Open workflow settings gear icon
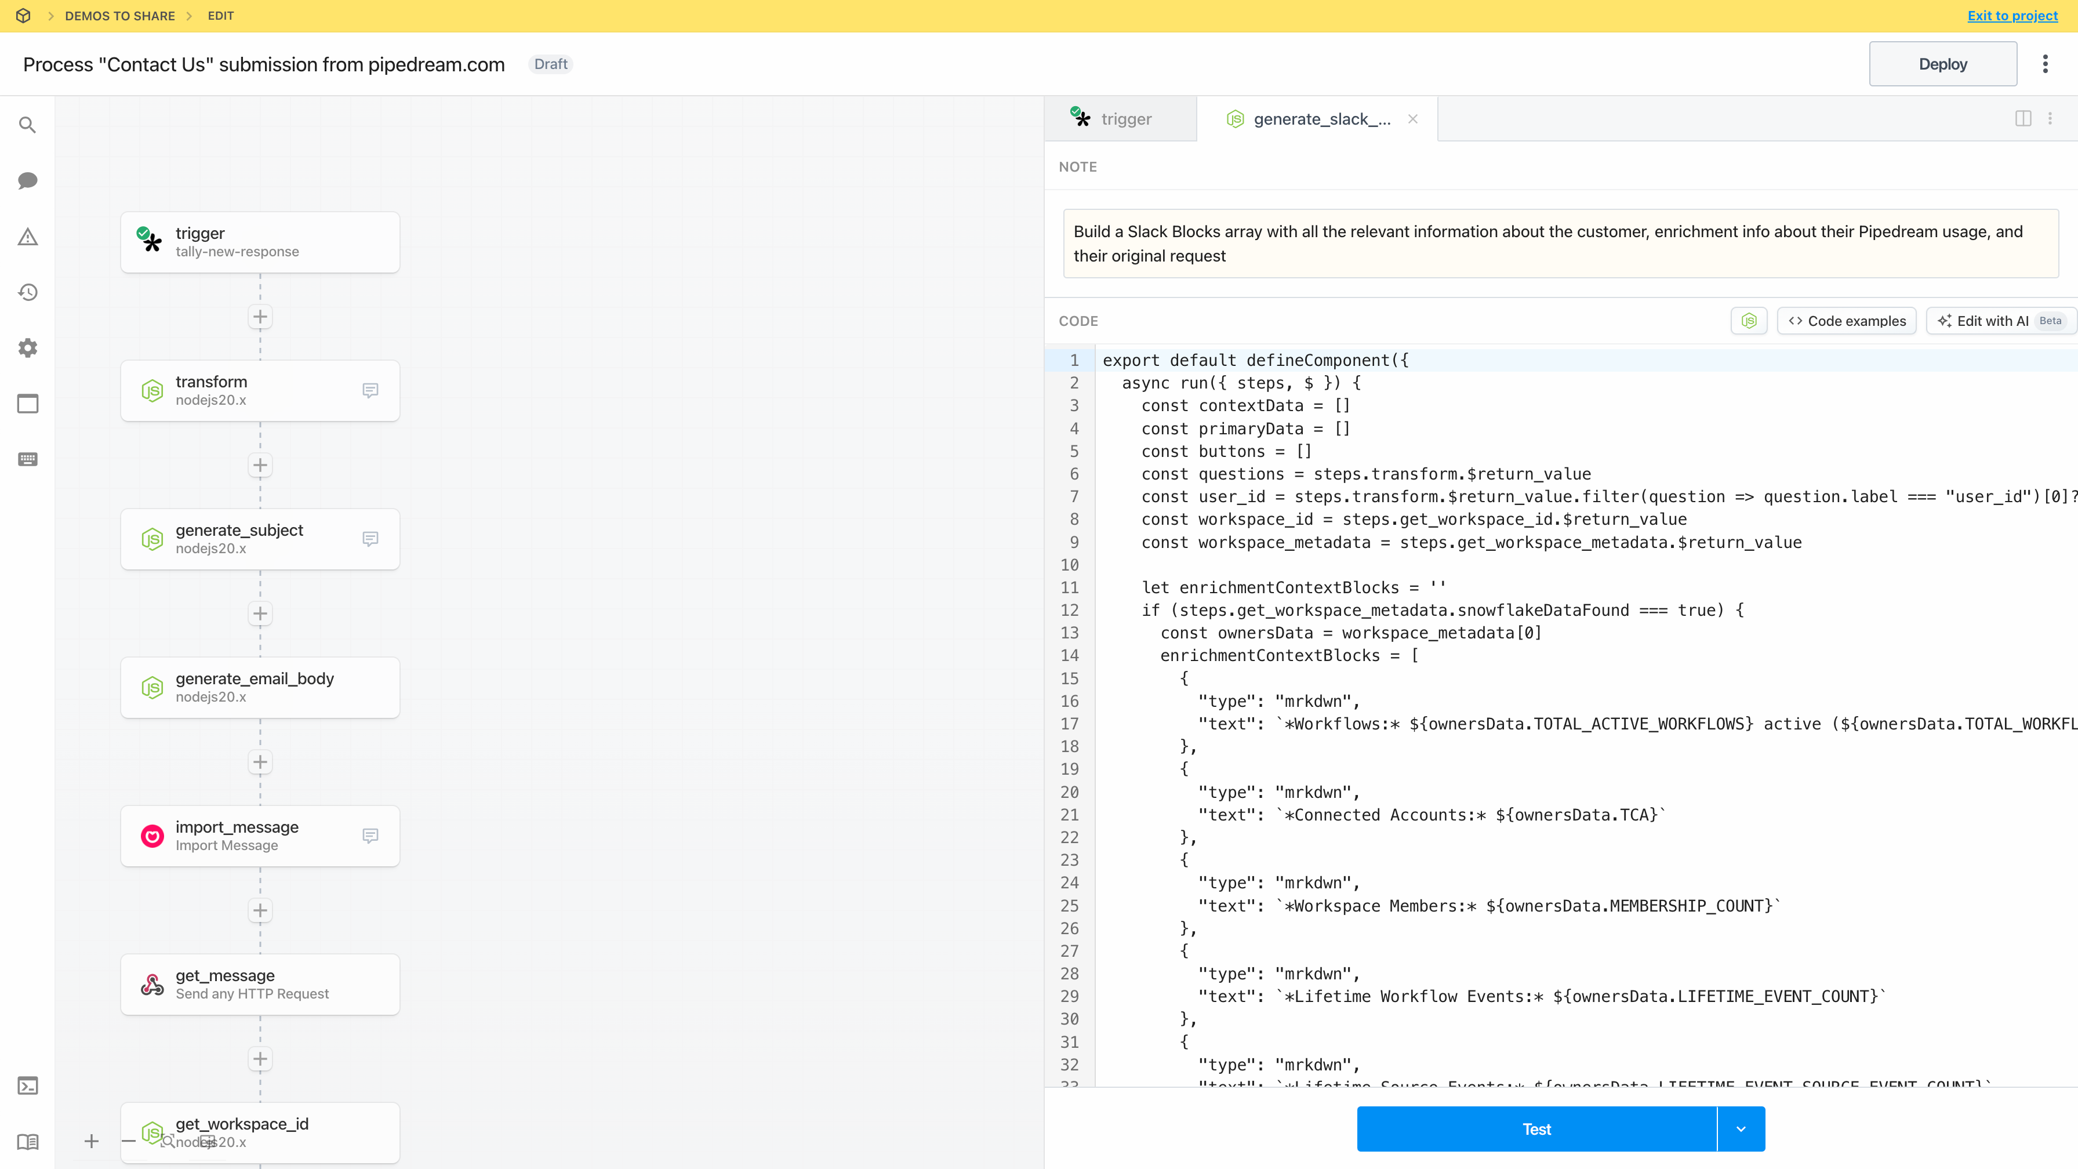 click(x=27, y=348)
